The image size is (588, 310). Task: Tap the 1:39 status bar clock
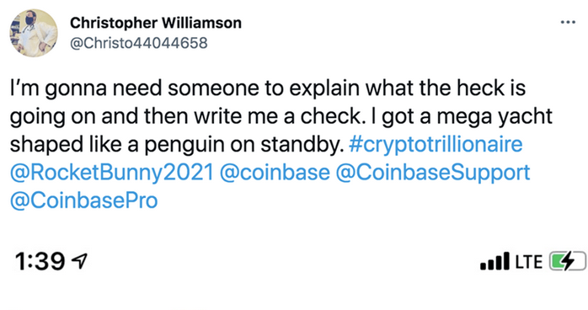[x=40, y=261]
